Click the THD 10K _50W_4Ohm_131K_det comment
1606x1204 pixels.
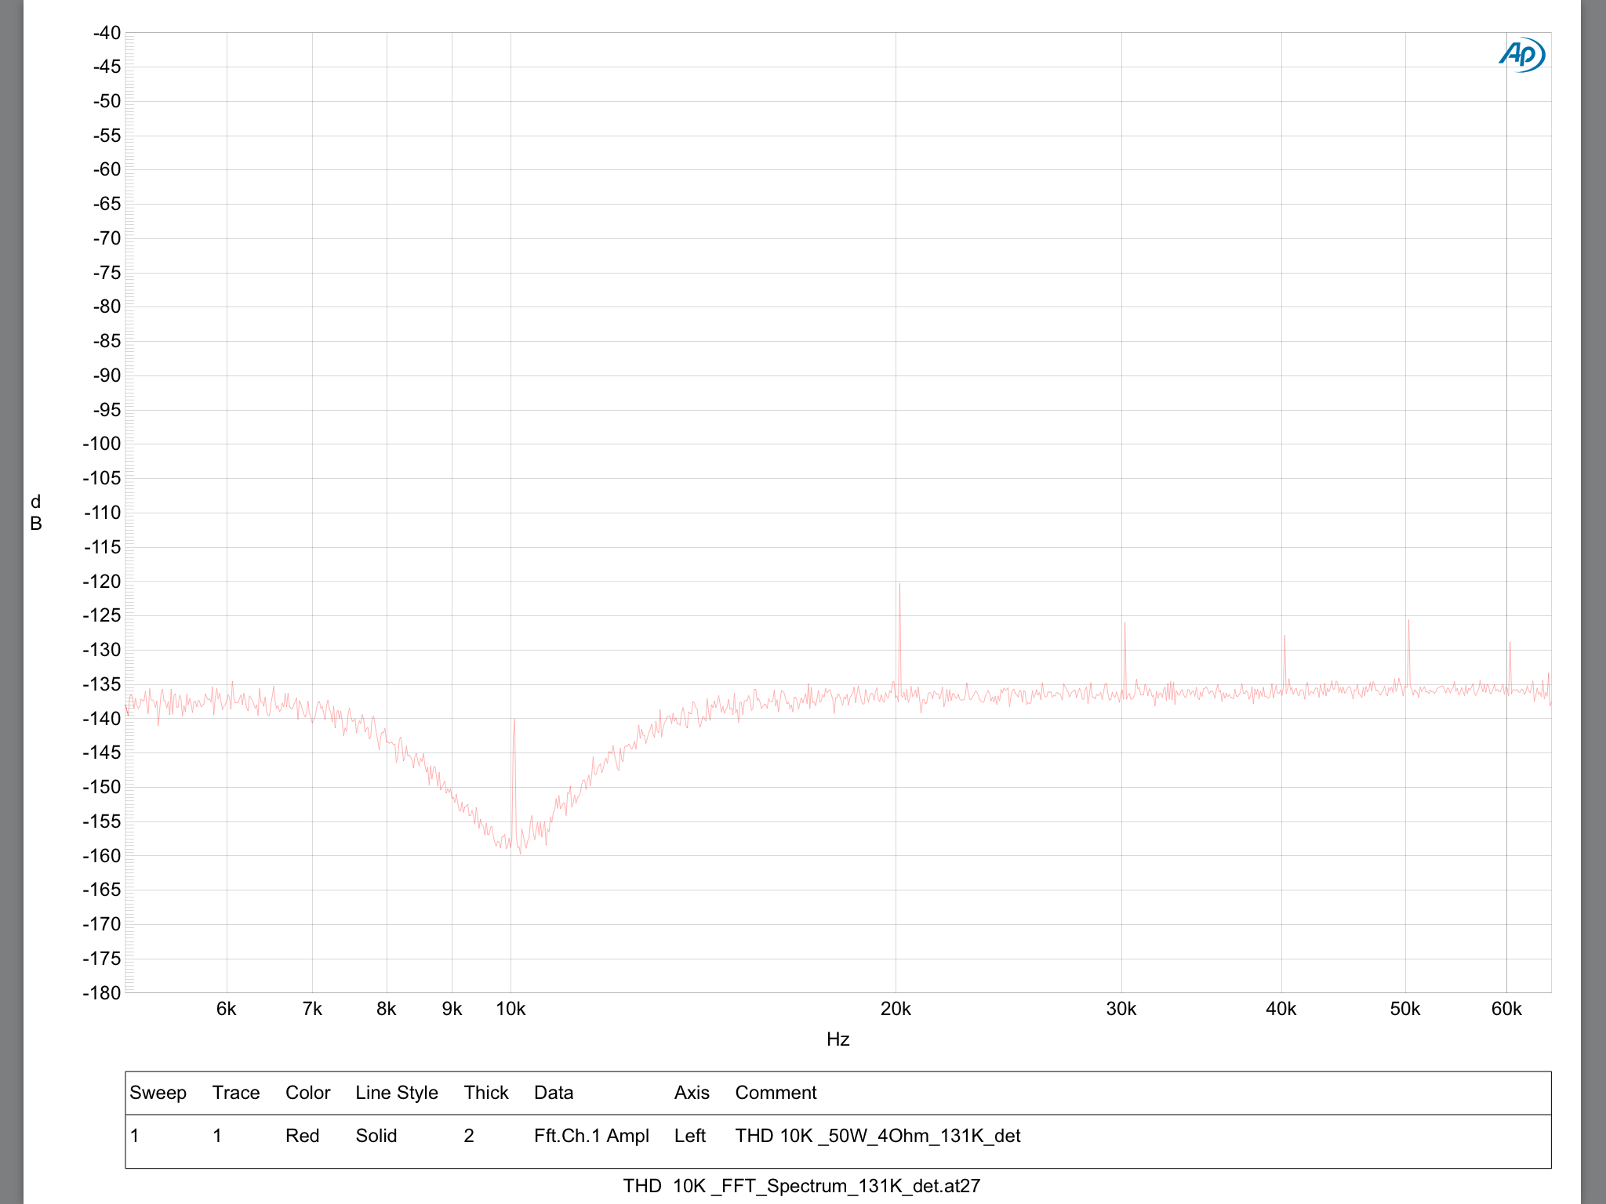tap(877, 1136)
